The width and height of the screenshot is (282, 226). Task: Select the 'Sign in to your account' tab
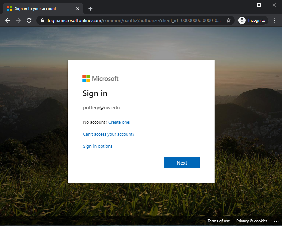(43, 9)
